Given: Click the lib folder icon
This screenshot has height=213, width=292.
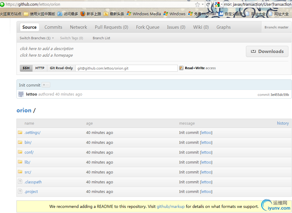Looking at the screenshot, I should pyautogui.click(x=20, y=162).
